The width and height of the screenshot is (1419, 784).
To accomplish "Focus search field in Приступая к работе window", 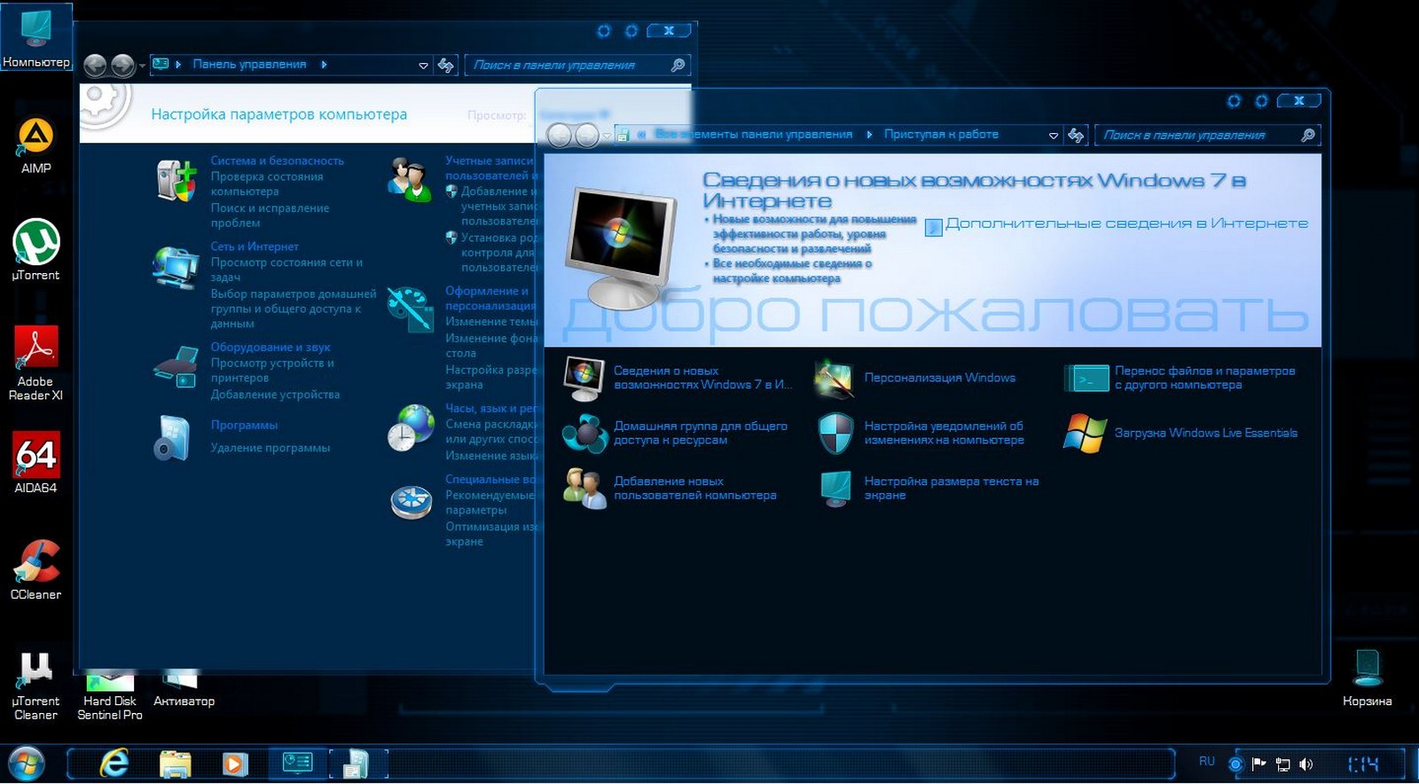I will tap(1207, 135).
